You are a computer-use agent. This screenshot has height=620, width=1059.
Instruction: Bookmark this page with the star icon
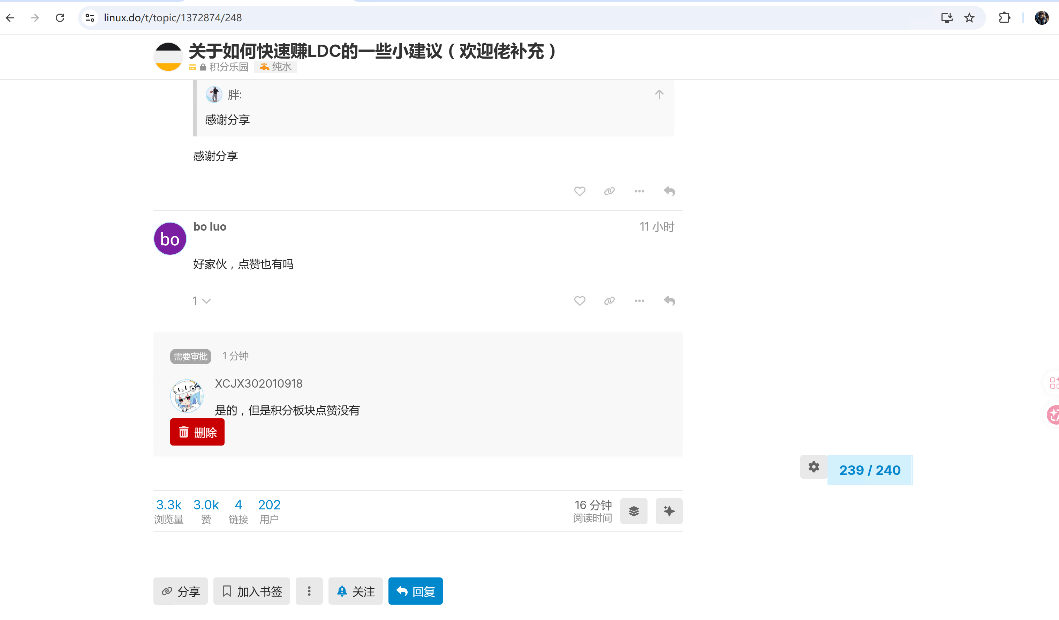[x=969, y=18]
